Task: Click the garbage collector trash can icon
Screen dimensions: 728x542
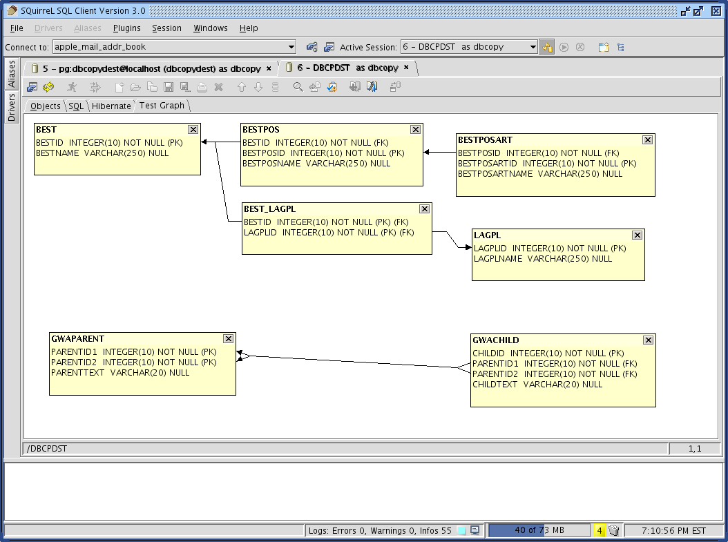Action: (613, 530)
